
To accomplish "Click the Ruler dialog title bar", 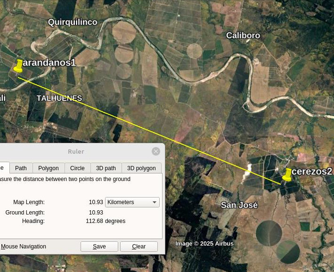I will tap(75, 151).
